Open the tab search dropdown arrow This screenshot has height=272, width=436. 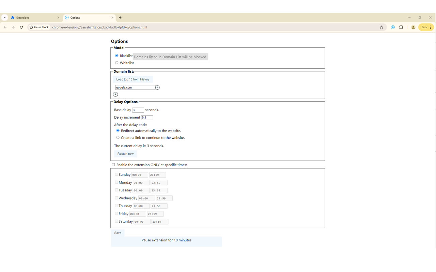pyautogui.click(x=5, y=18)
